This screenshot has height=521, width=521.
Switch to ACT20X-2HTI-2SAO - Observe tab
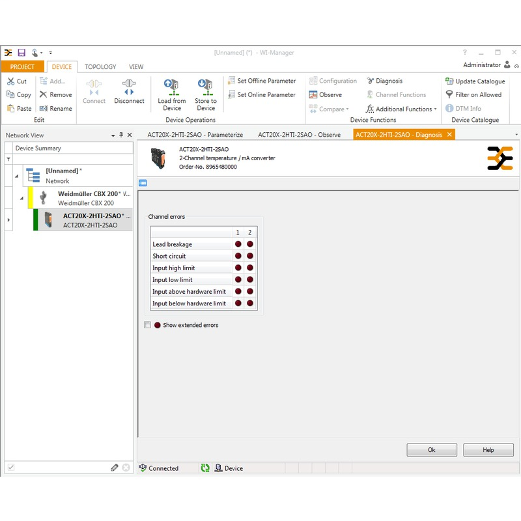click(300, 135)
